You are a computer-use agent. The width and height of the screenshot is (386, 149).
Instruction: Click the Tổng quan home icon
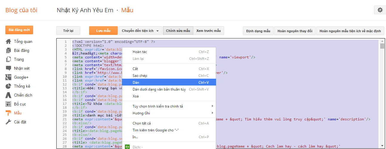(8, 41)
